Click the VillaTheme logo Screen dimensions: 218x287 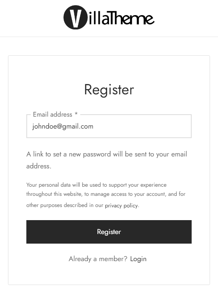pyautogui.click(x=109, y=18)
